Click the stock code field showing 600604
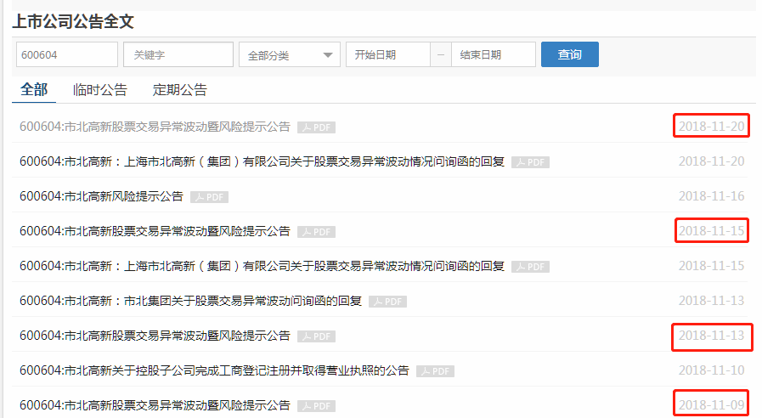This screenshot has height=418, width=762. pos(66,55)
